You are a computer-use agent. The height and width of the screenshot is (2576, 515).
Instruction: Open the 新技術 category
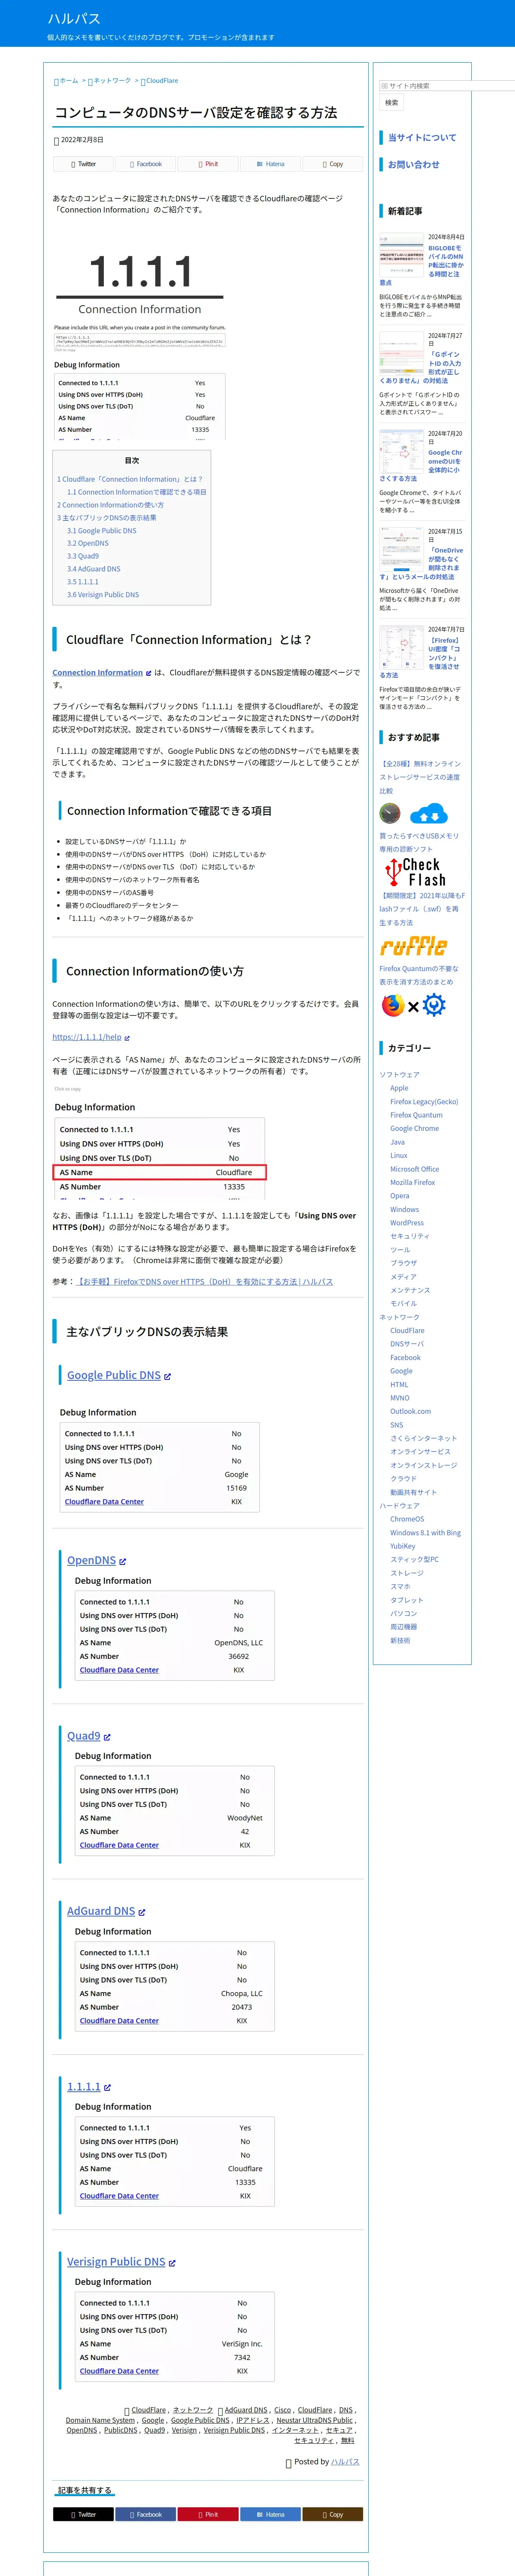click(x=400, y=1640)
